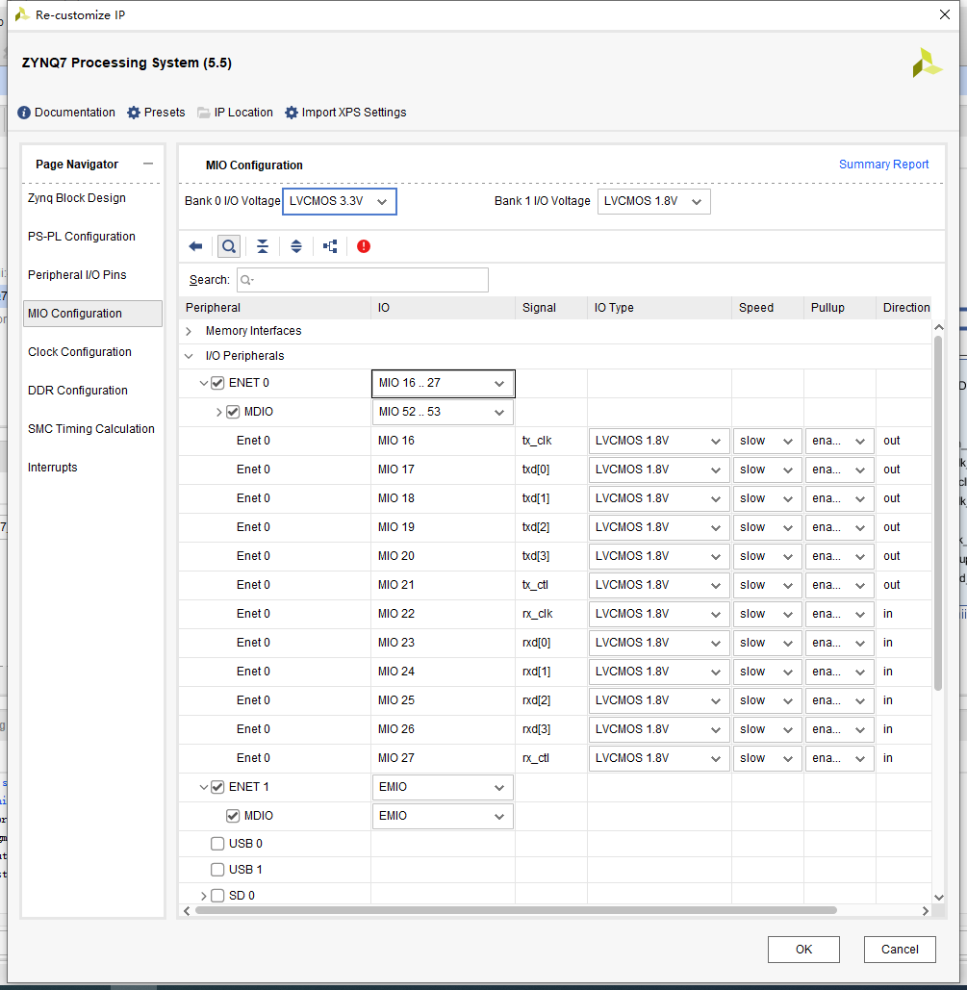Click the horizontal scrollbar thumb below table
This screenshot has width=967, height=990.
(x=516, y=910)
